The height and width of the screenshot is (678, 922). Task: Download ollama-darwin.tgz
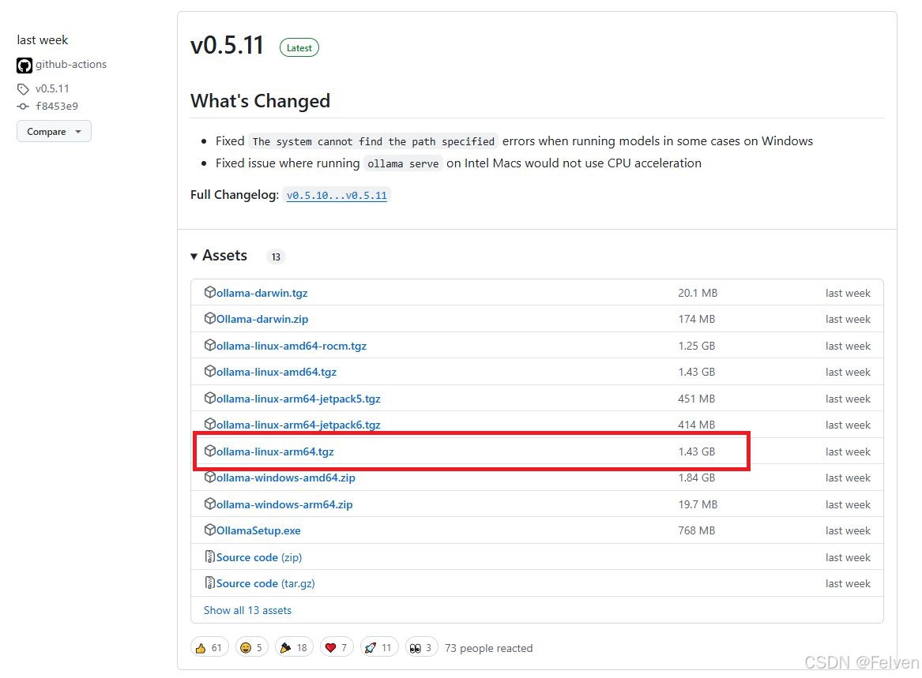(262, 293)
